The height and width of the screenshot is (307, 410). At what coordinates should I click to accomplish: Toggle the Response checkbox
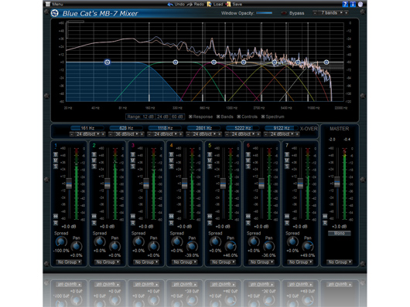190,116
